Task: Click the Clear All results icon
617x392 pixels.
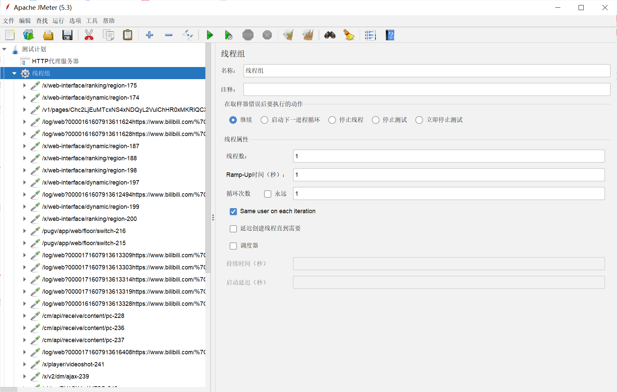Action: coord(308,35)
